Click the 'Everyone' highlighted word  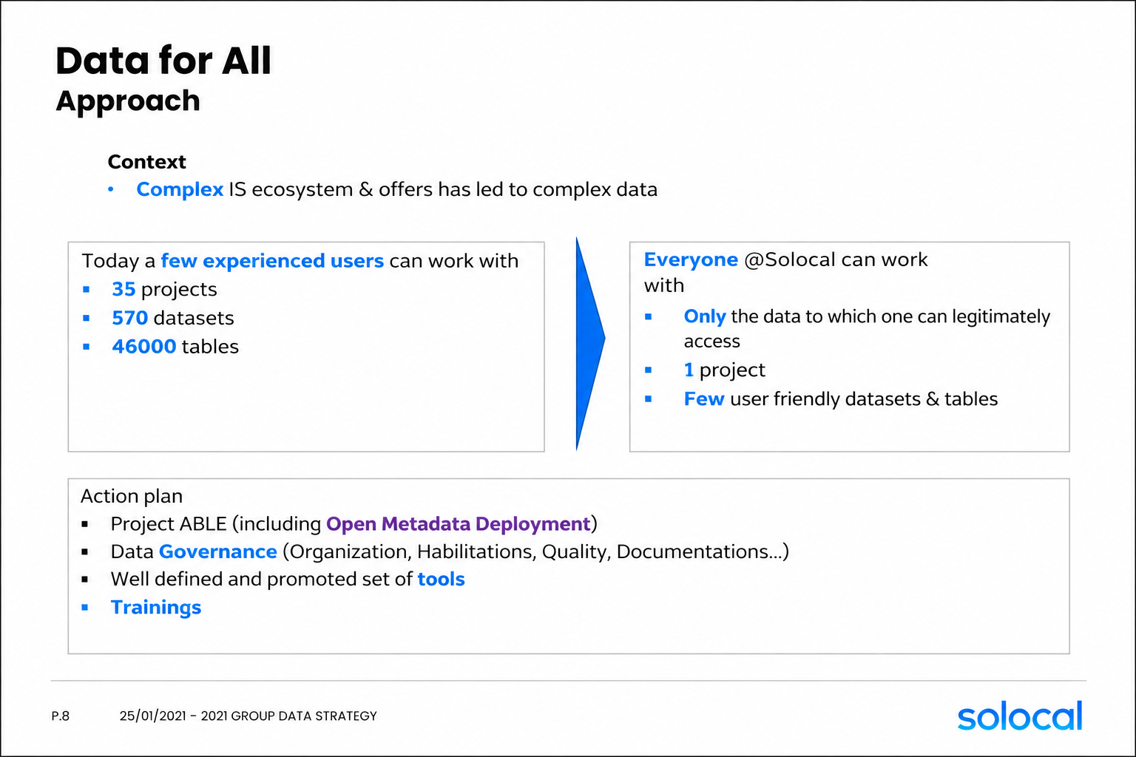691,259
